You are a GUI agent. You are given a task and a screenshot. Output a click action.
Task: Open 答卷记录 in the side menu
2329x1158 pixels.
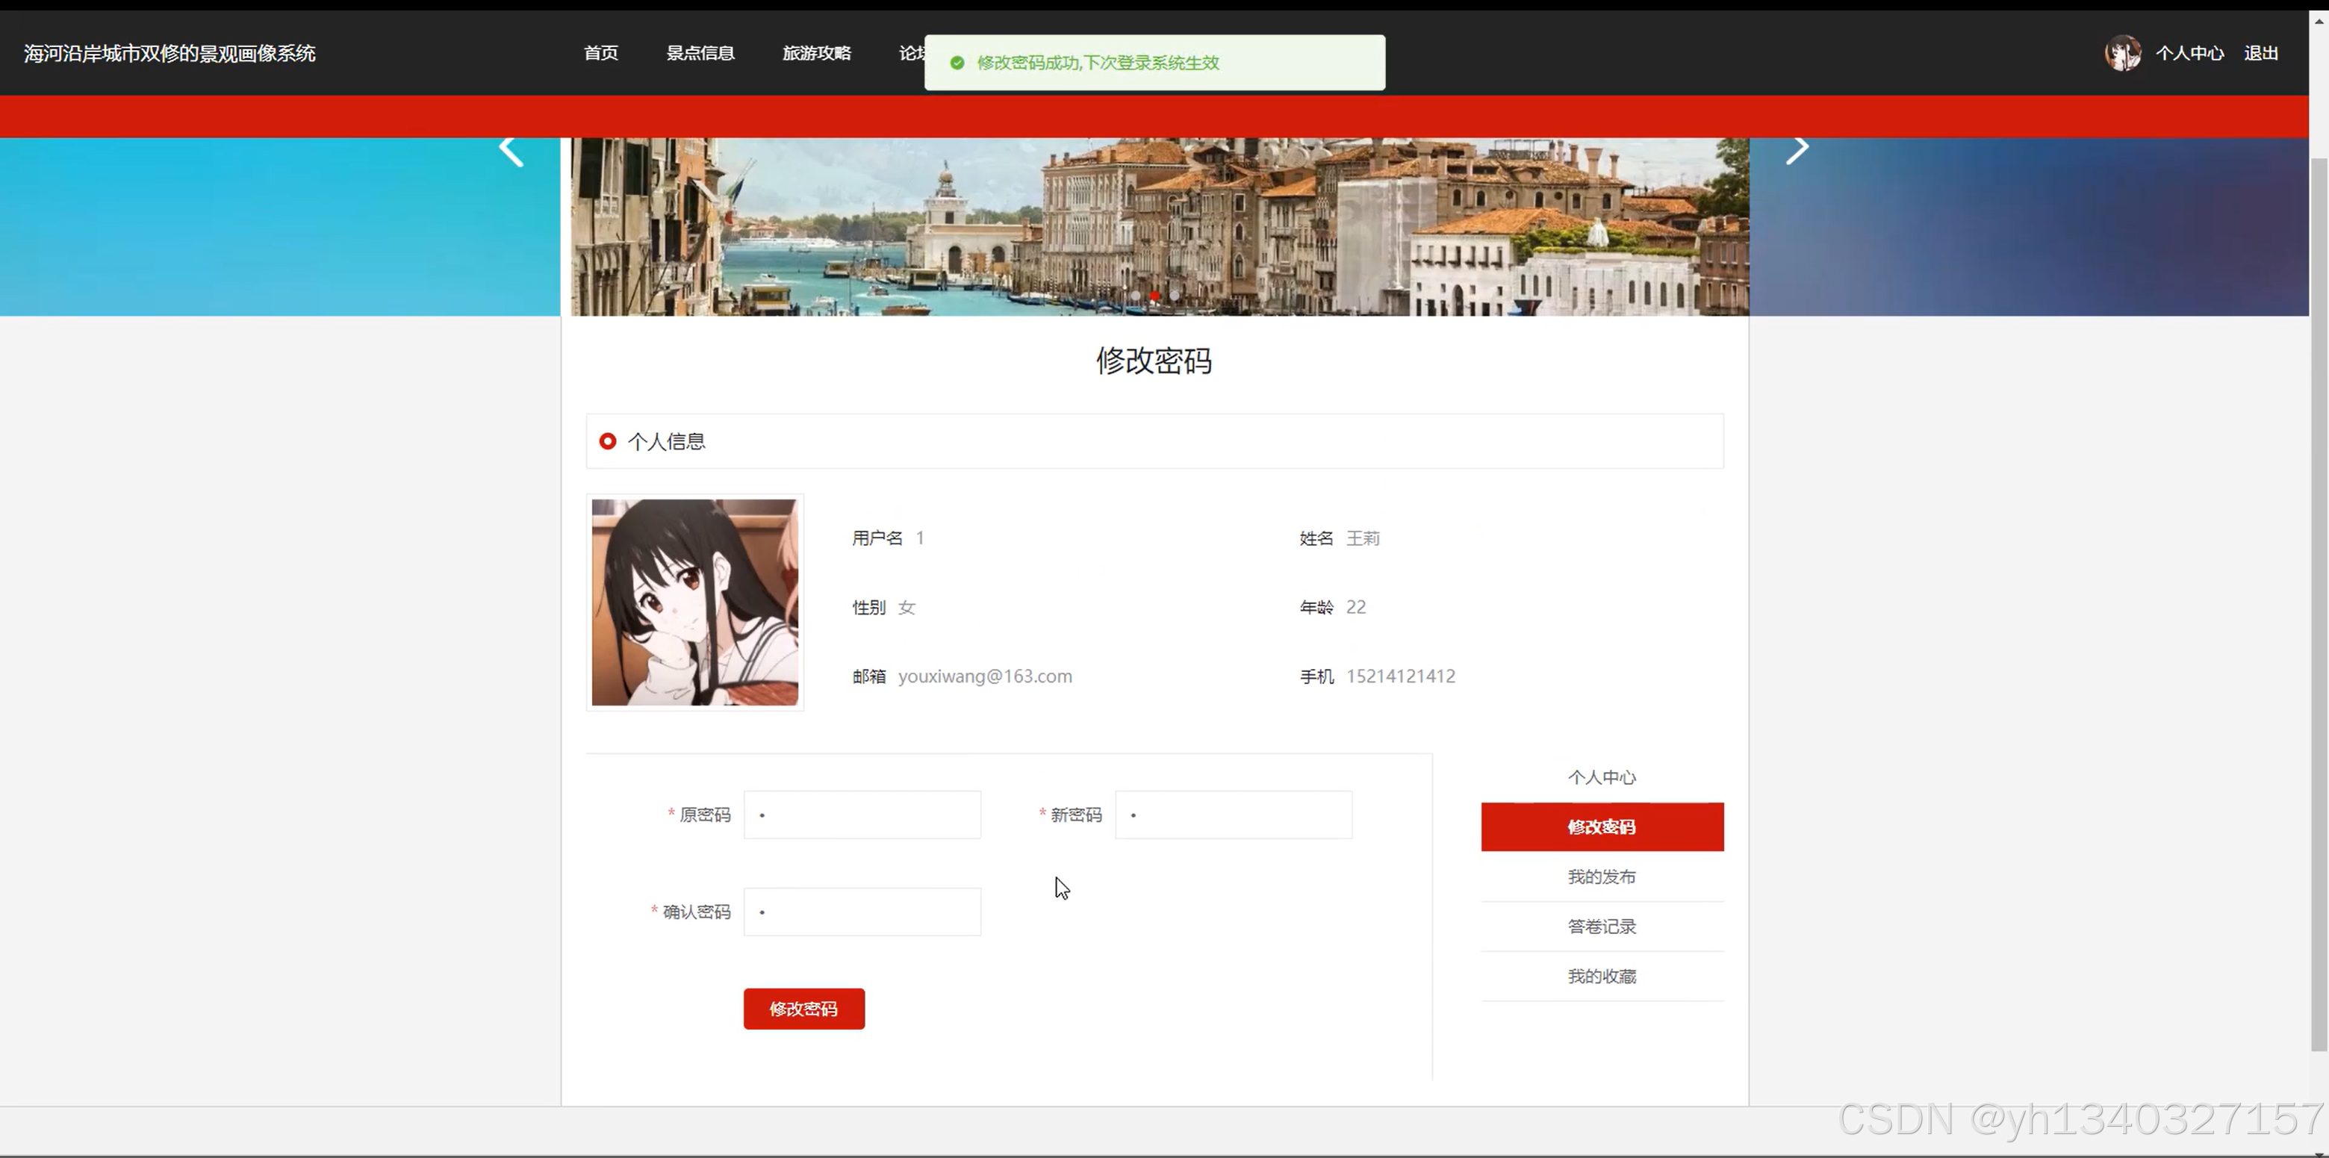1601,927
